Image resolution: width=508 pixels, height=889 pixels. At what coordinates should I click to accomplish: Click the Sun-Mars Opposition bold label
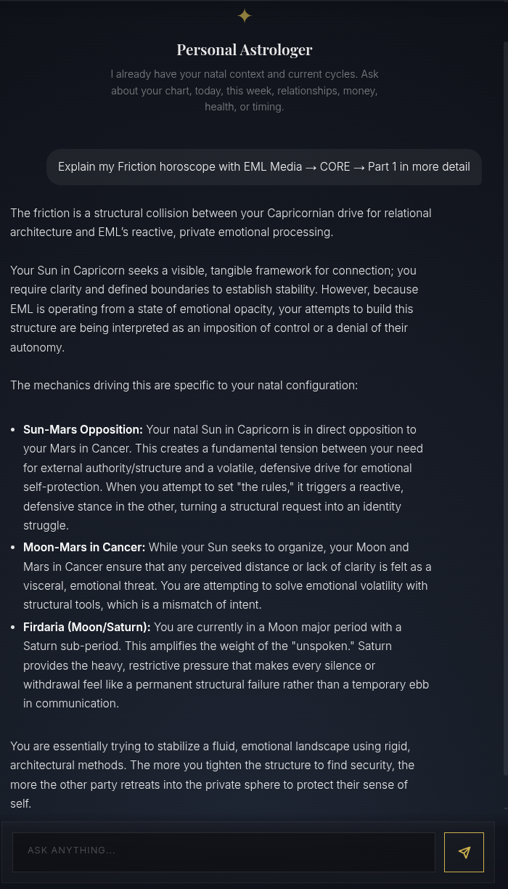tap(83, 429)
